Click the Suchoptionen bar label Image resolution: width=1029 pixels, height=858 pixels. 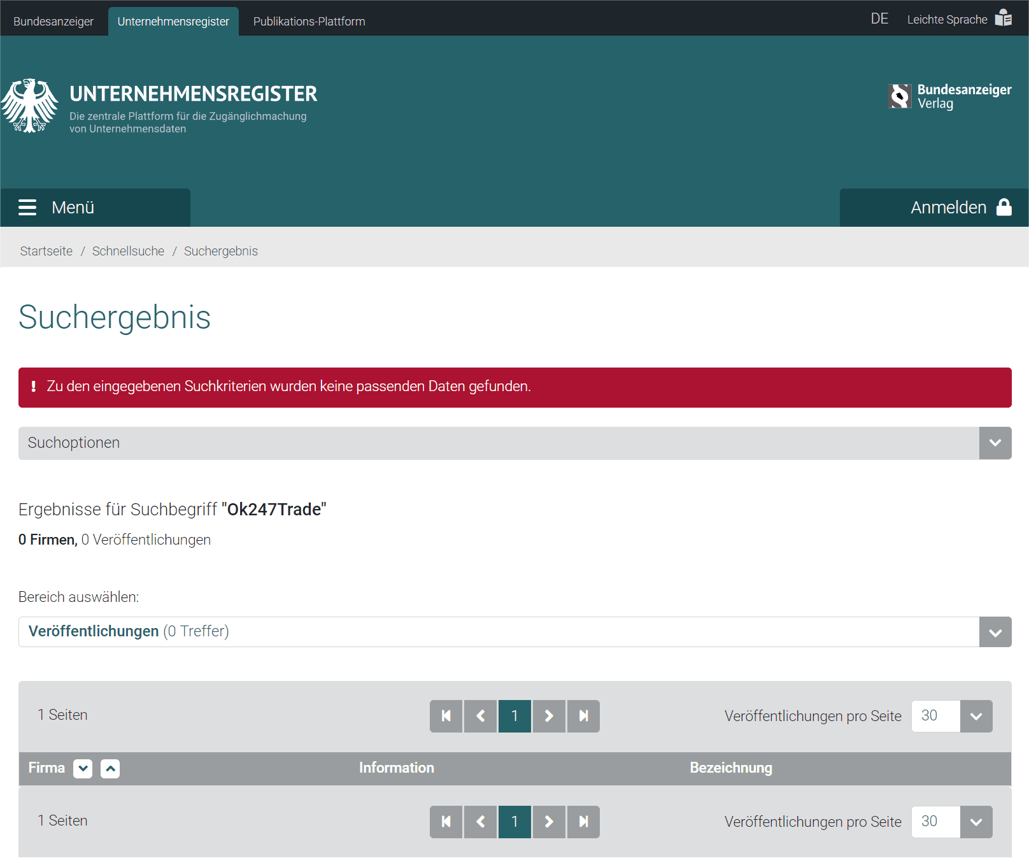[x=74, y=443]
